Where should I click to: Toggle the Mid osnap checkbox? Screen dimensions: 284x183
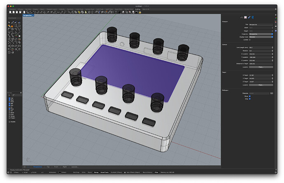(x=9, y=103)
